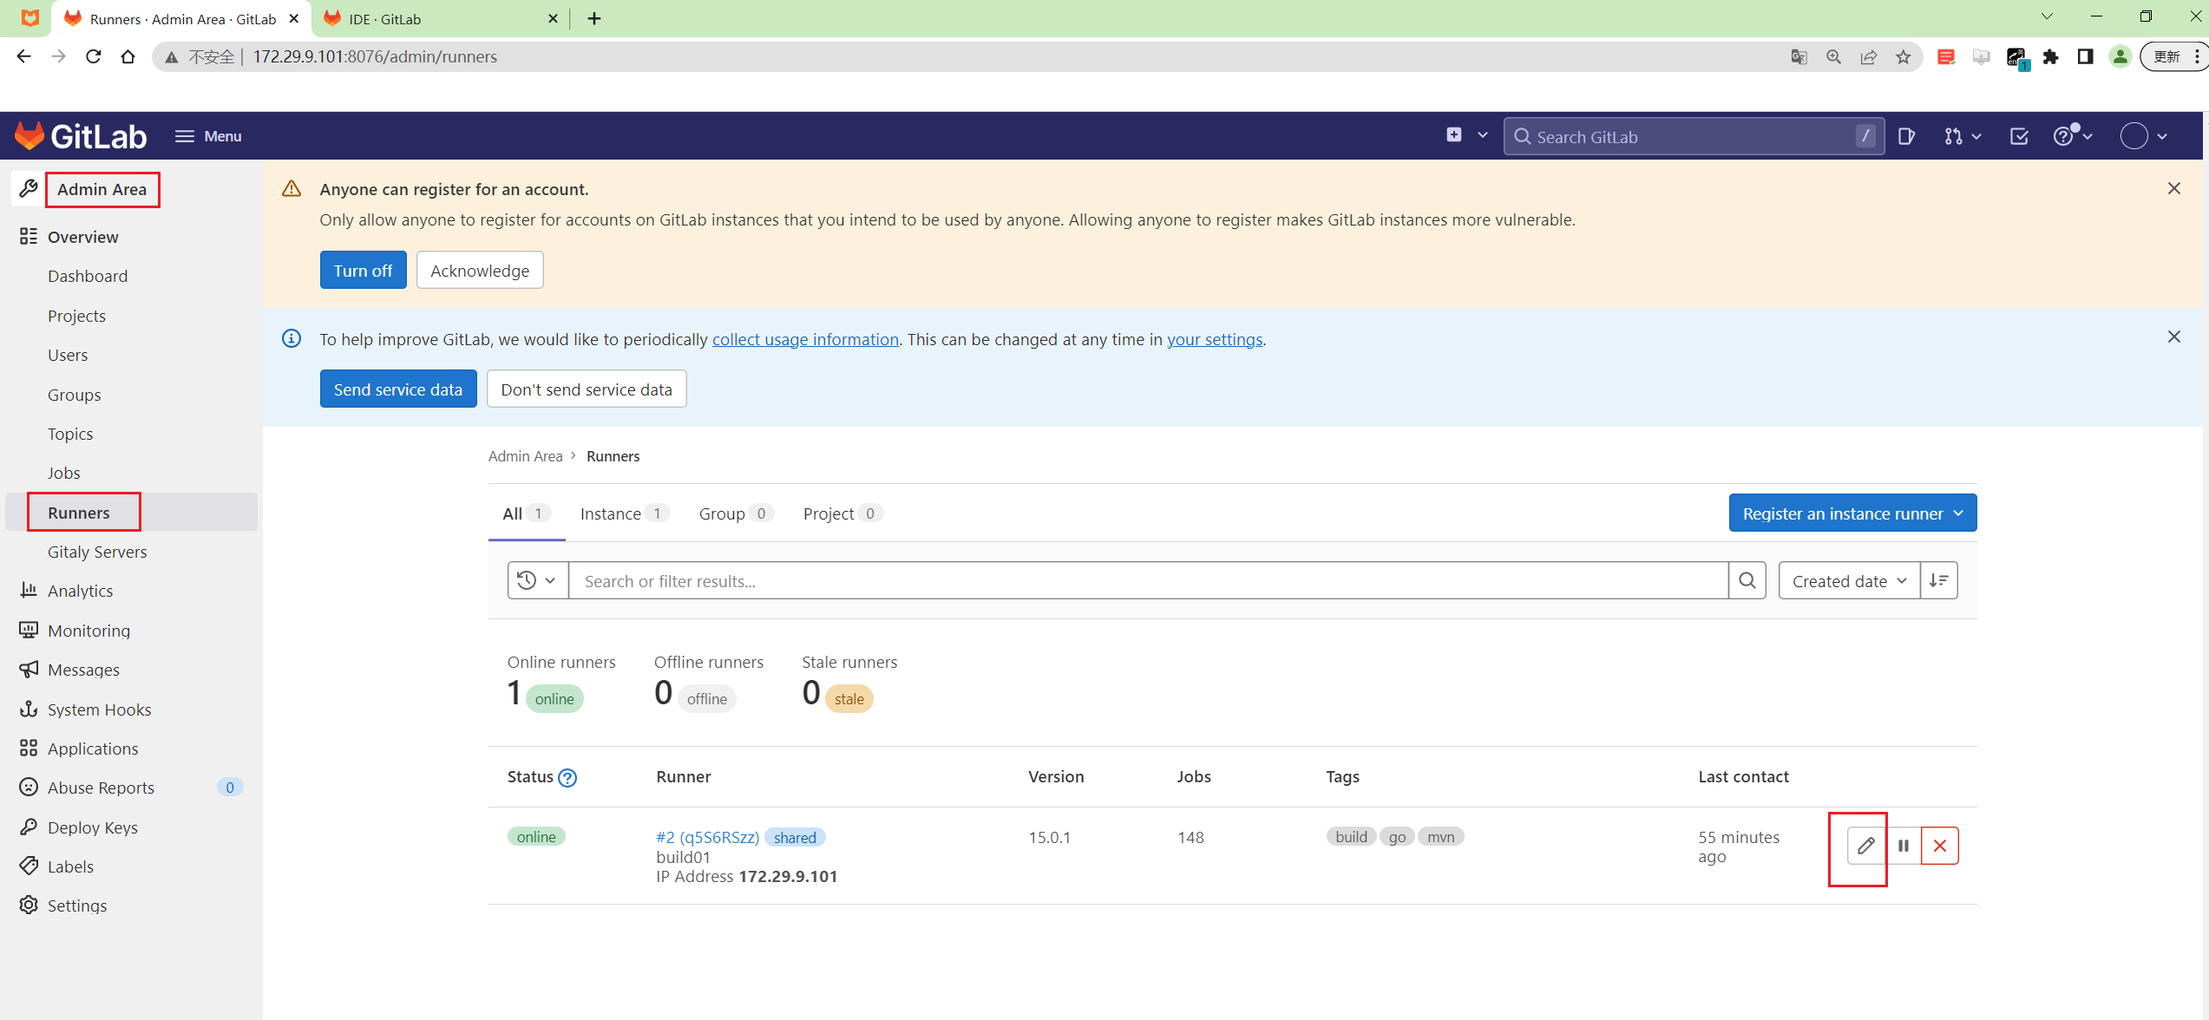Click Send service data button
Viewport: 2209px width, 1020px height.
(x=398, y=389)
